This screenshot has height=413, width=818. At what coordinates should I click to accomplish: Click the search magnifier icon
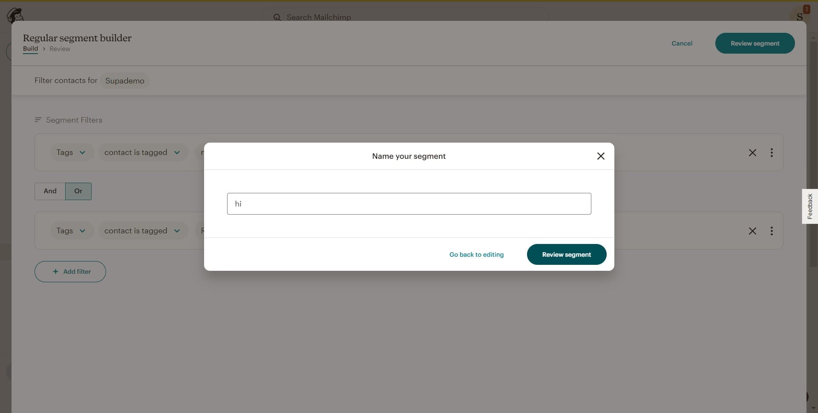click(277, 17)
